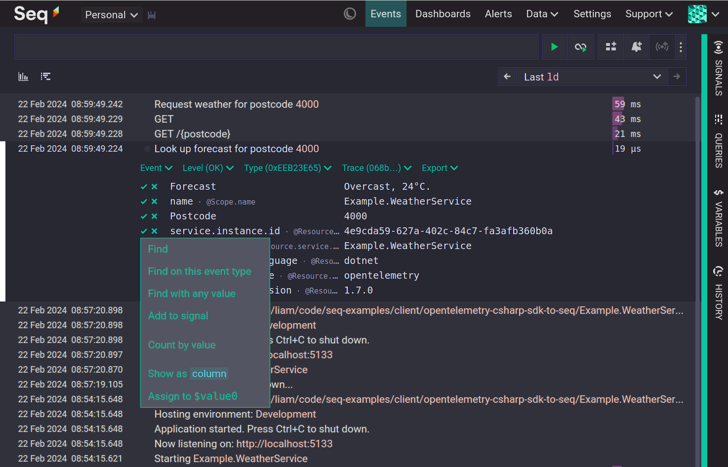Viewport: 728px width, 467px height.
Task: Collapse the Look up forecast for postcode 4000 event
Action: pos(236,149)
